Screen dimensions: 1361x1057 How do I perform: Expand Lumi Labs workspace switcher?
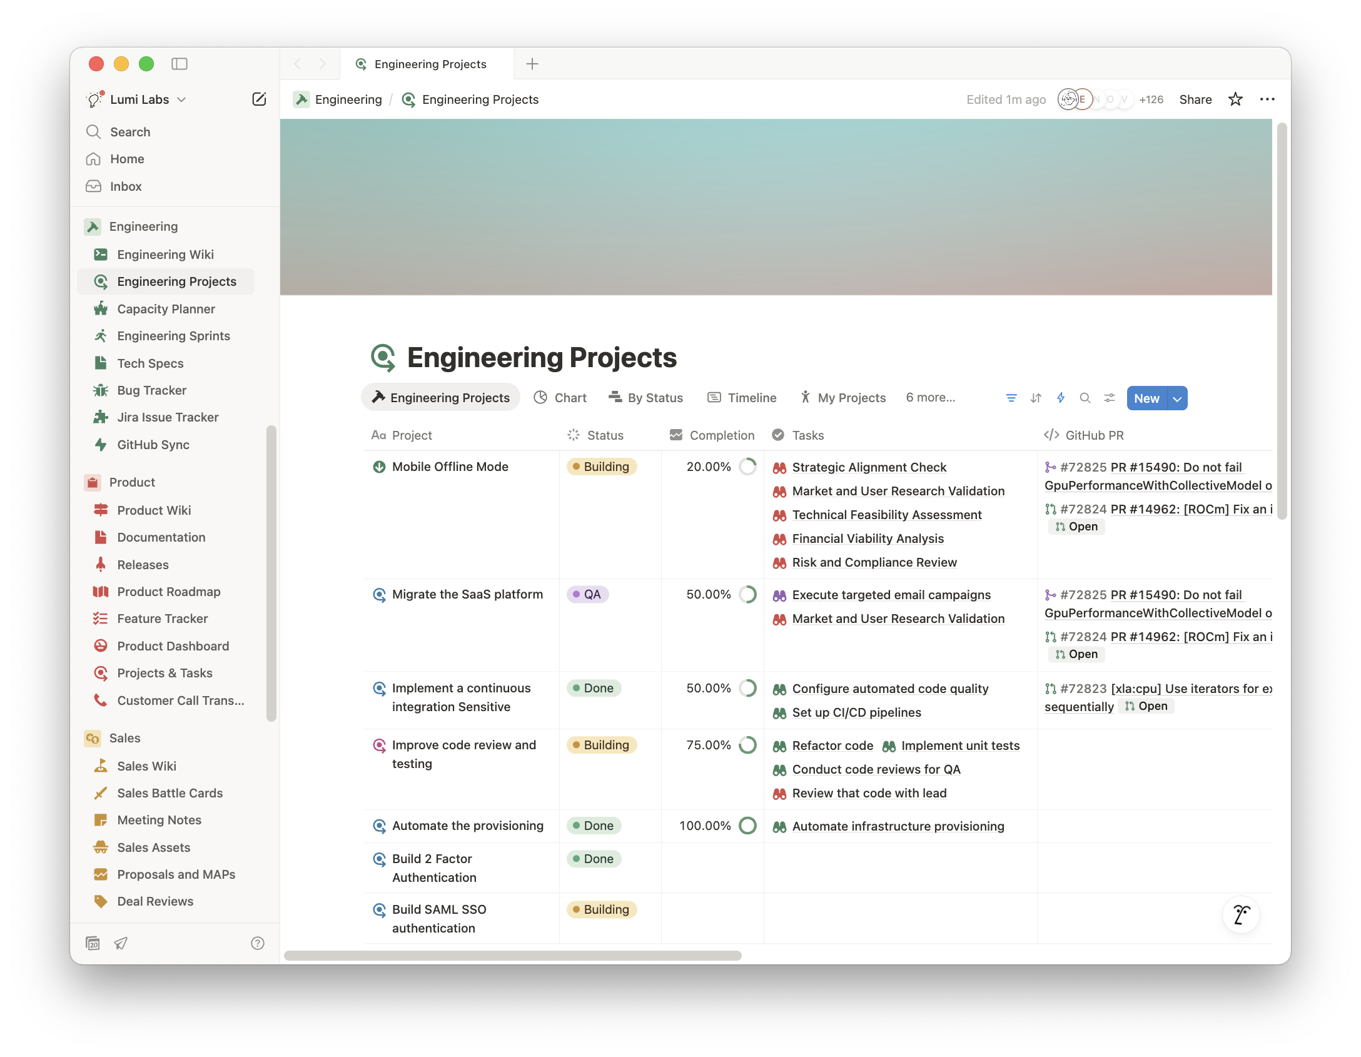[139, 99]
